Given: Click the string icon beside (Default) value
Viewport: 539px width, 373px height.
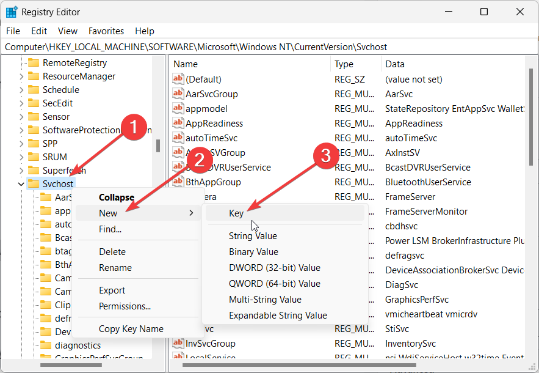Looking at the screenshot, I should click(178, 79).
